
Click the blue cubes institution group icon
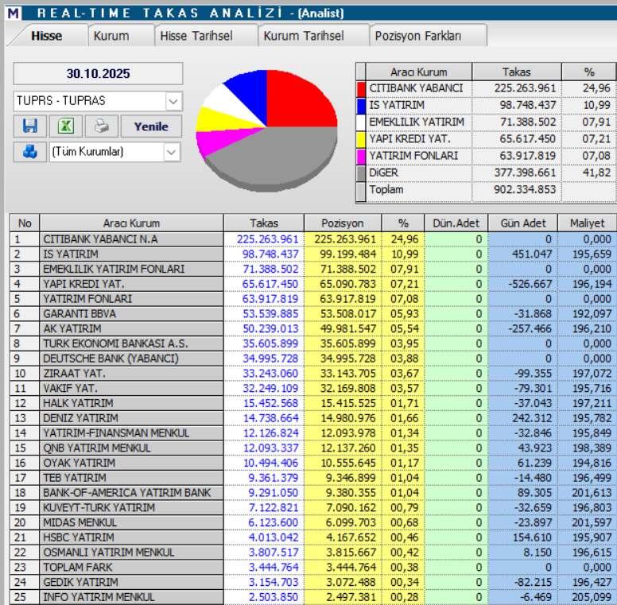(x=29, y=151)
